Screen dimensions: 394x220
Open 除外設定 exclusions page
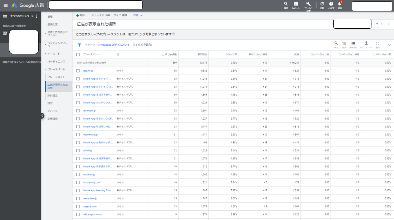[53, 96]
